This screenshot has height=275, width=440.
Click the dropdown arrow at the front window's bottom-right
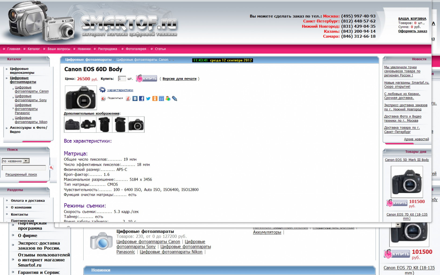[398, 225]
